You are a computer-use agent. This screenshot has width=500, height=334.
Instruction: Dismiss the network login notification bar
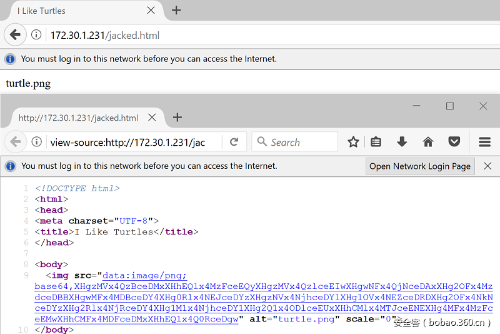[x=487, y=166]
